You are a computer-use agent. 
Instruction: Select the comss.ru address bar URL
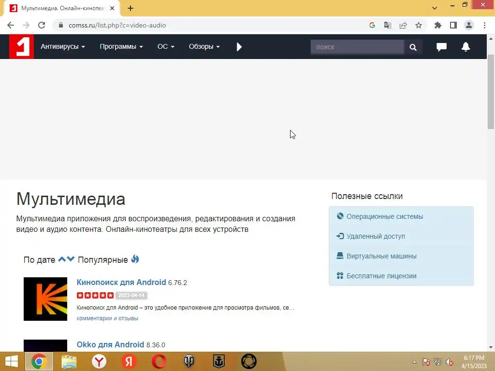tap(117, 25)
